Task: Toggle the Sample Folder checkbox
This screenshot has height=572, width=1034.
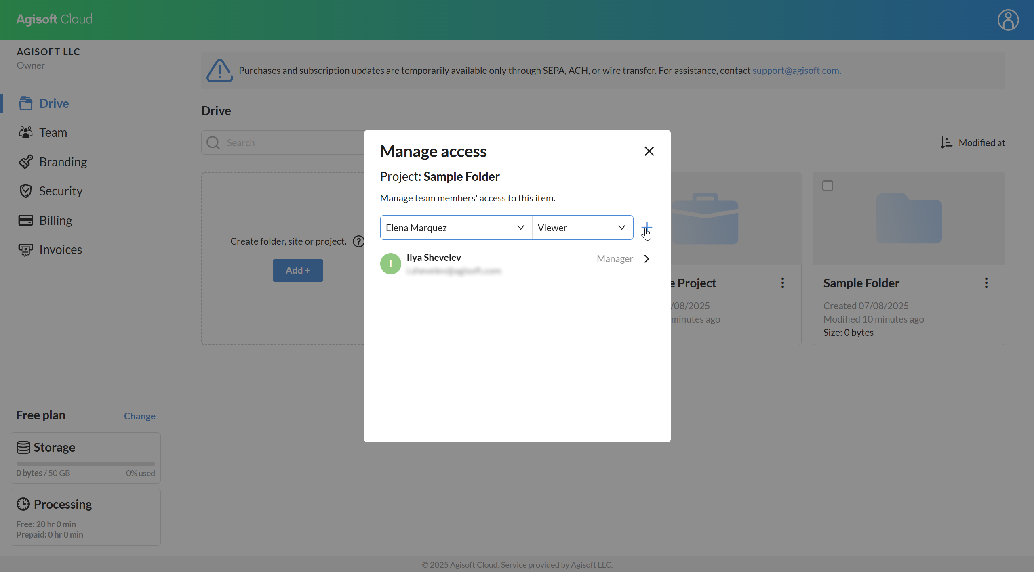Action: pos(828,186)
